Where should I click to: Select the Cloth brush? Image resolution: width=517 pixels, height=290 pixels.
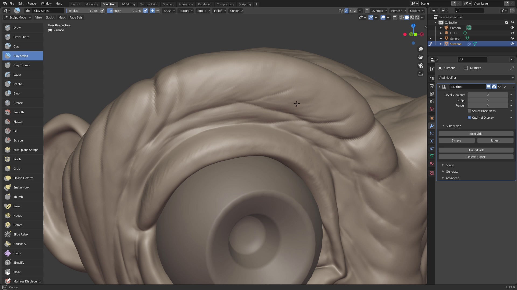(23, 253)
